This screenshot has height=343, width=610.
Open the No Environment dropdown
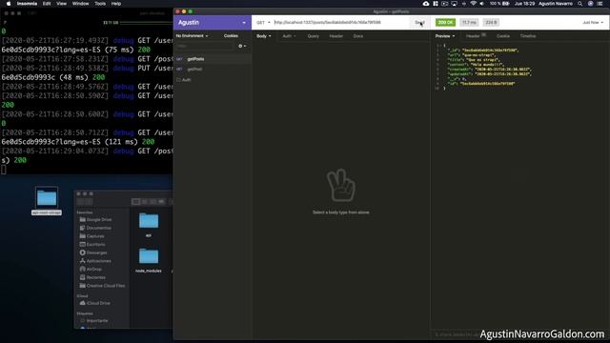[193, 36]
